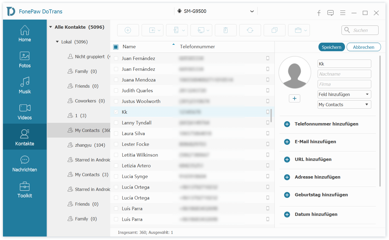The width and height of the screenshot is (389, 240).
Task: Switch to the Videos section
Action: pyautogui.click(x=25, y=112)
